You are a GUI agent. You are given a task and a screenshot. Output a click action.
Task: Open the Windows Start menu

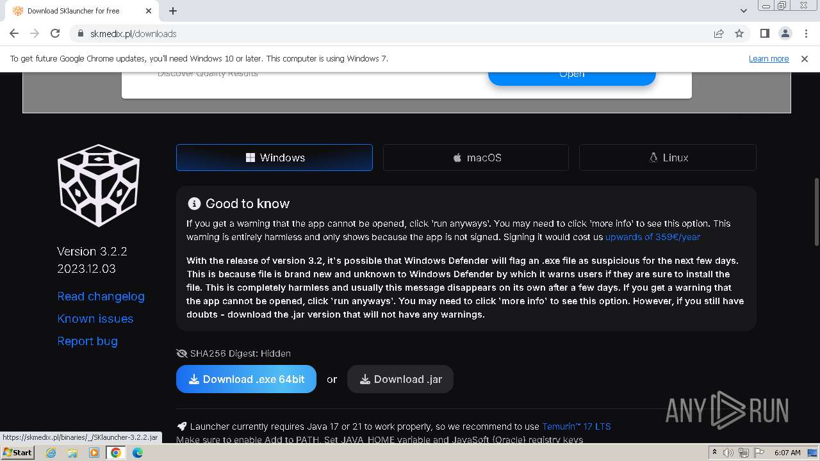tap(17, 452)
